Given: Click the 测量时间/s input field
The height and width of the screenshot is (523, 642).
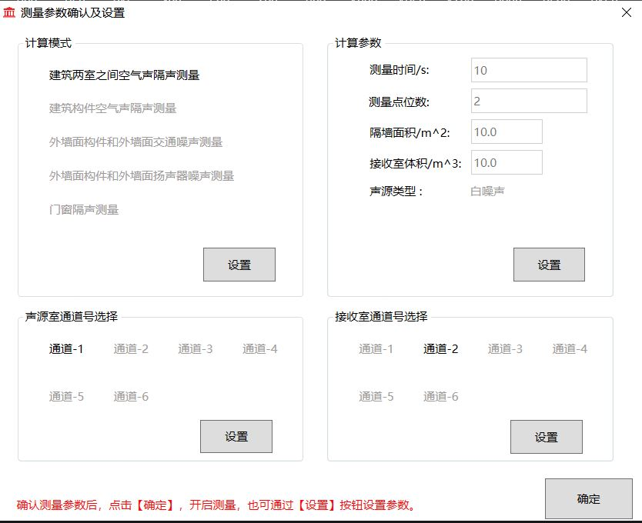Looking at the screenshot, I should click(x=529, y=70).
